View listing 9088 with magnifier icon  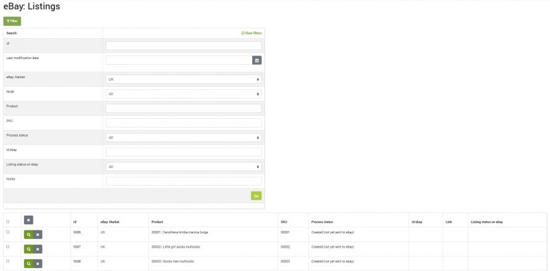(29, 264)
